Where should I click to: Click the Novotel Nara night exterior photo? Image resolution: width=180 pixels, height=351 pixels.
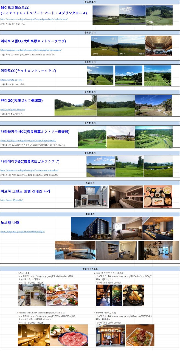91,228
